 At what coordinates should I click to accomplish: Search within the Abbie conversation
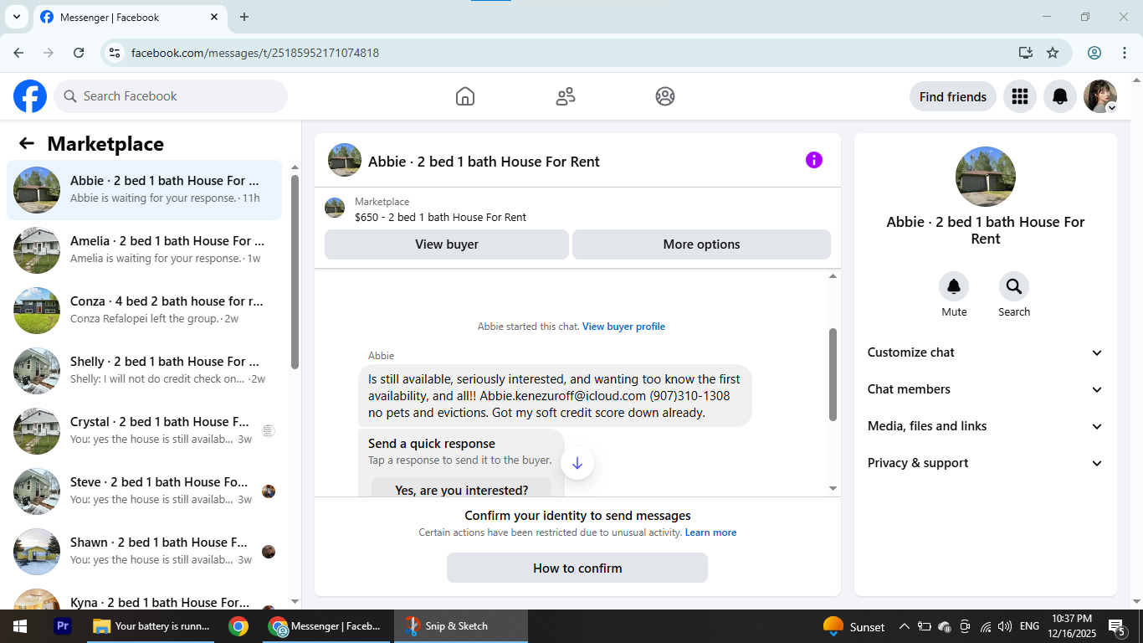[x=1014, y=287]
